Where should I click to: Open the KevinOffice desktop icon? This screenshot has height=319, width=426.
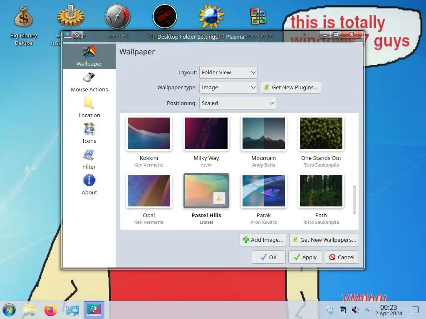tap(258, 17)
